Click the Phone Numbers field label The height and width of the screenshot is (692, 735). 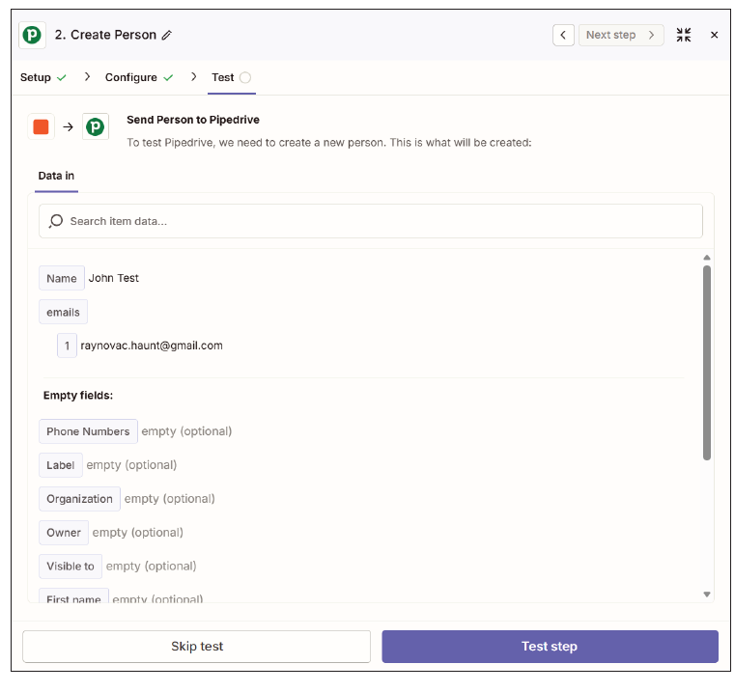point(88,431)
